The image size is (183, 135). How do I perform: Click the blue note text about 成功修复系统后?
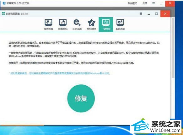(59, 73)
